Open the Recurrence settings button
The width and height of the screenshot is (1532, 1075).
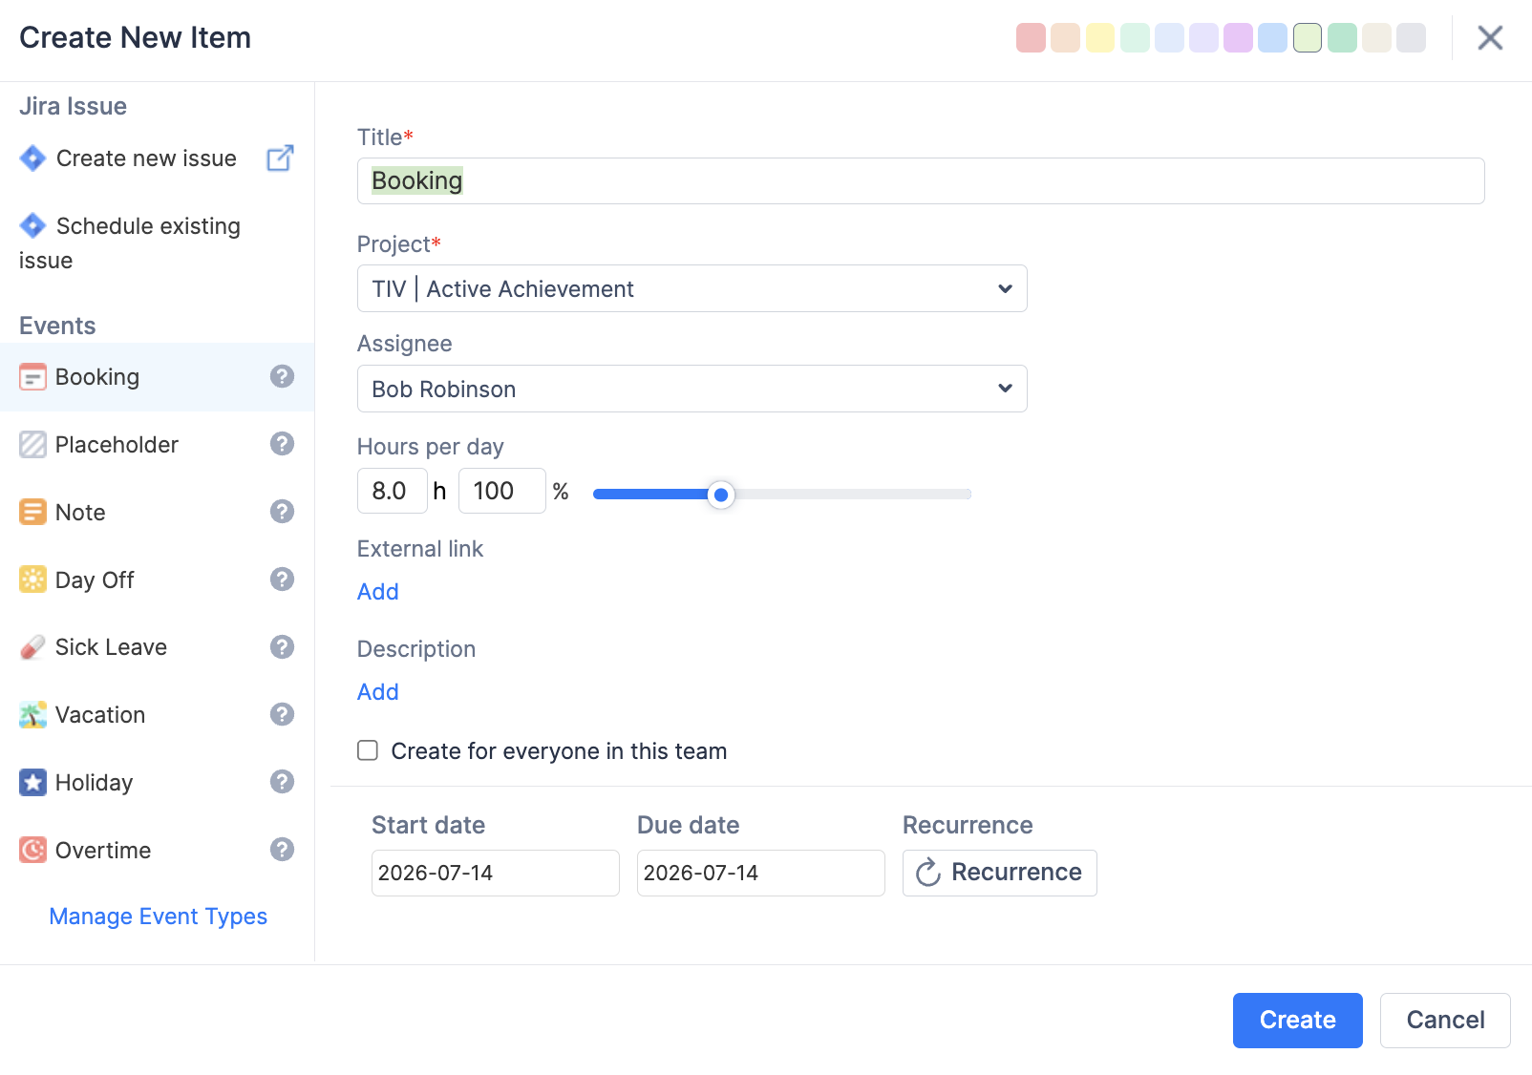(999, 873)
